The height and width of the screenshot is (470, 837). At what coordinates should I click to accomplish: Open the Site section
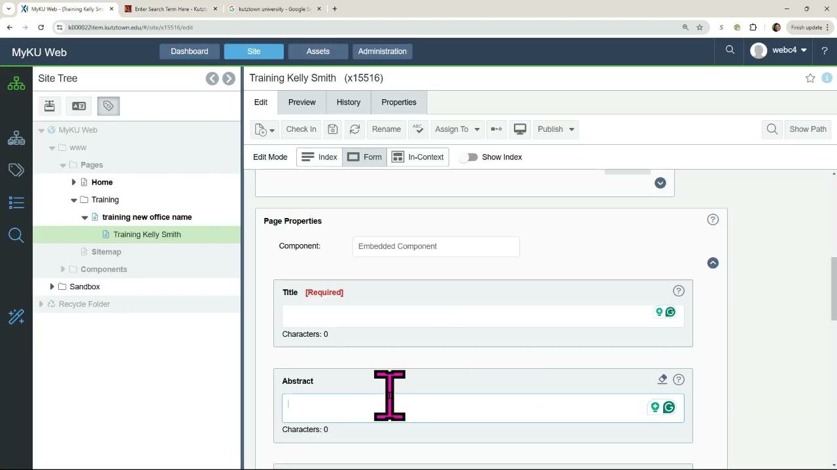tap(254, 52)
